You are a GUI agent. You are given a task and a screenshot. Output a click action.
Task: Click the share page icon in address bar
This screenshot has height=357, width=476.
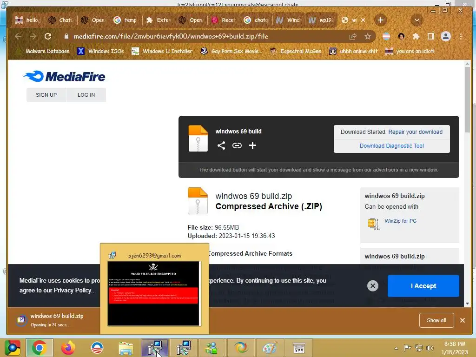pos(353,36)
